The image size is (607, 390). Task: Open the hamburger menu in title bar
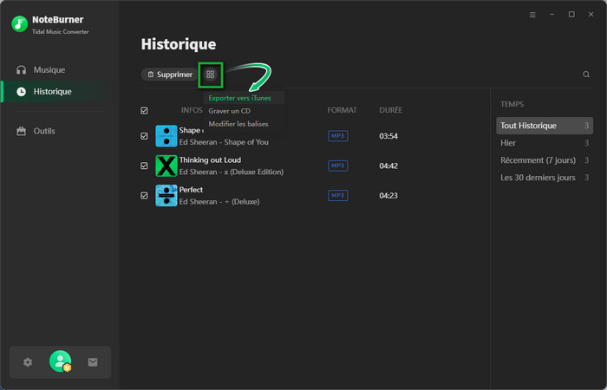coord(532,15)
